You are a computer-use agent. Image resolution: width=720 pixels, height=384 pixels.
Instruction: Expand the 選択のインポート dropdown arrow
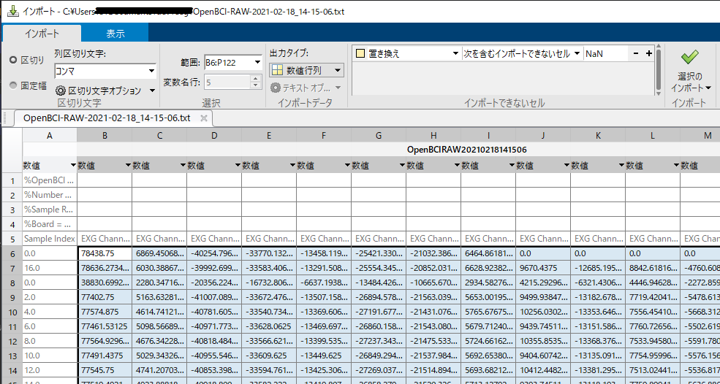tap(708, 88)
